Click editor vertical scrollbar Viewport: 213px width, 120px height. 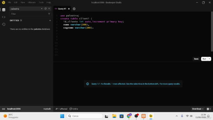212,32
